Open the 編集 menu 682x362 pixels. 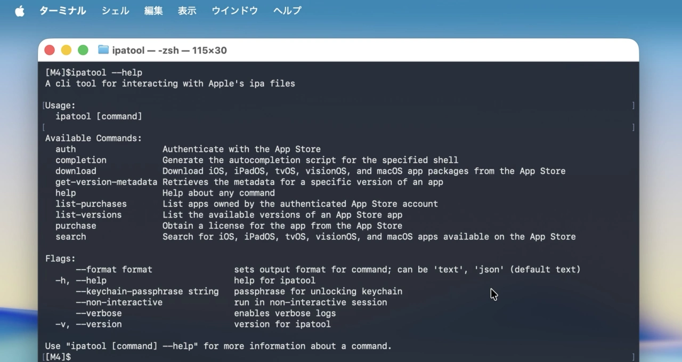pyautogui.click(x=153, y=11)
